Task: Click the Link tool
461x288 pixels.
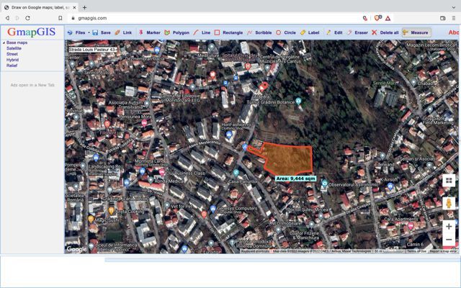Action: 123,32
